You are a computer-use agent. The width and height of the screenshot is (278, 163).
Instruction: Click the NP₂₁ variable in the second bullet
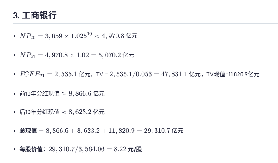[x=28, y=55]
